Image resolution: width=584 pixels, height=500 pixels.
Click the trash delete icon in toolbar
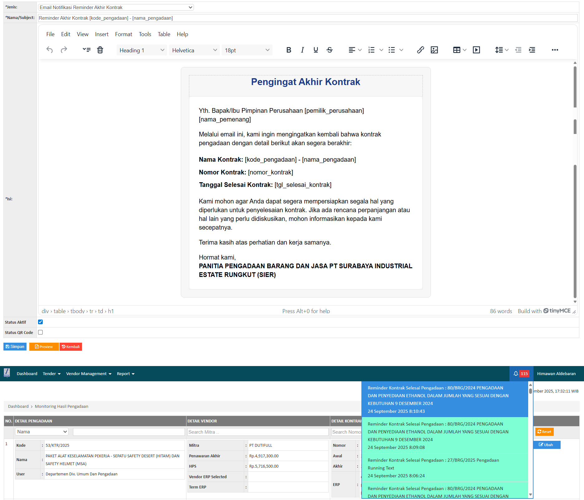pyautogui.click(x=100, y=50)
